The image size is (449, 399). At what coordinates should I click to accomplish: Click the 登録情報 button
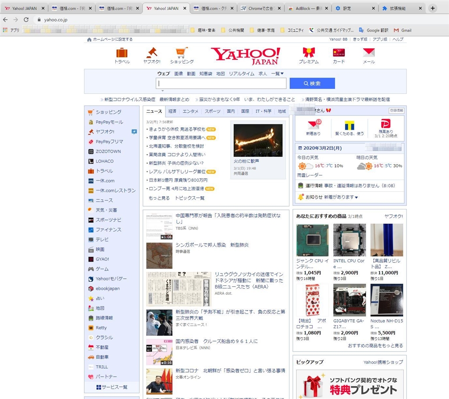(396, 110)
